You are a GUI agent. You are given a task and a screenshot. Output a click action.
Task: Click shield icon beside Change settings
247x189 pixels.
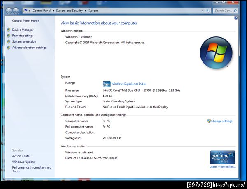pyautogui.click(x=209, y=121)
